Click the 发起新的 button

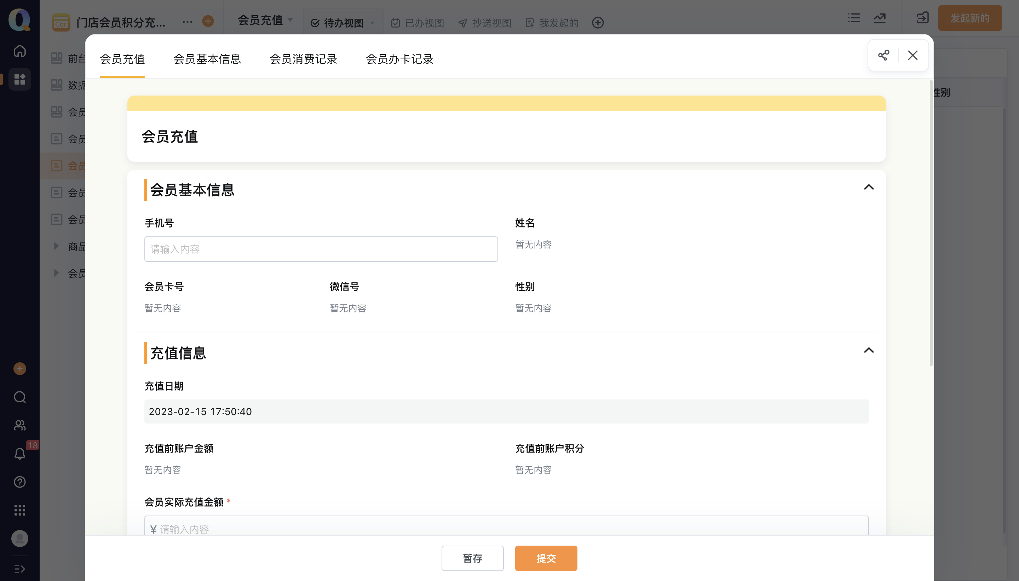[x=969, y=18]
